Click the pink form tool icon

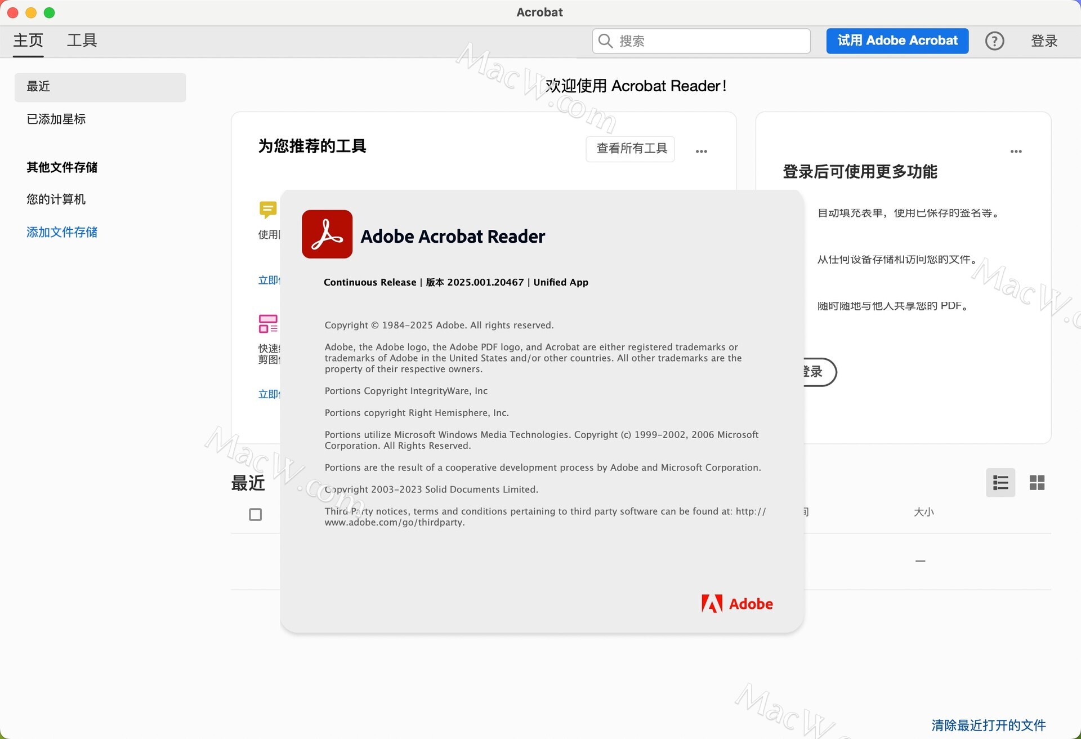pyautogui.click(x=268, y=324)
